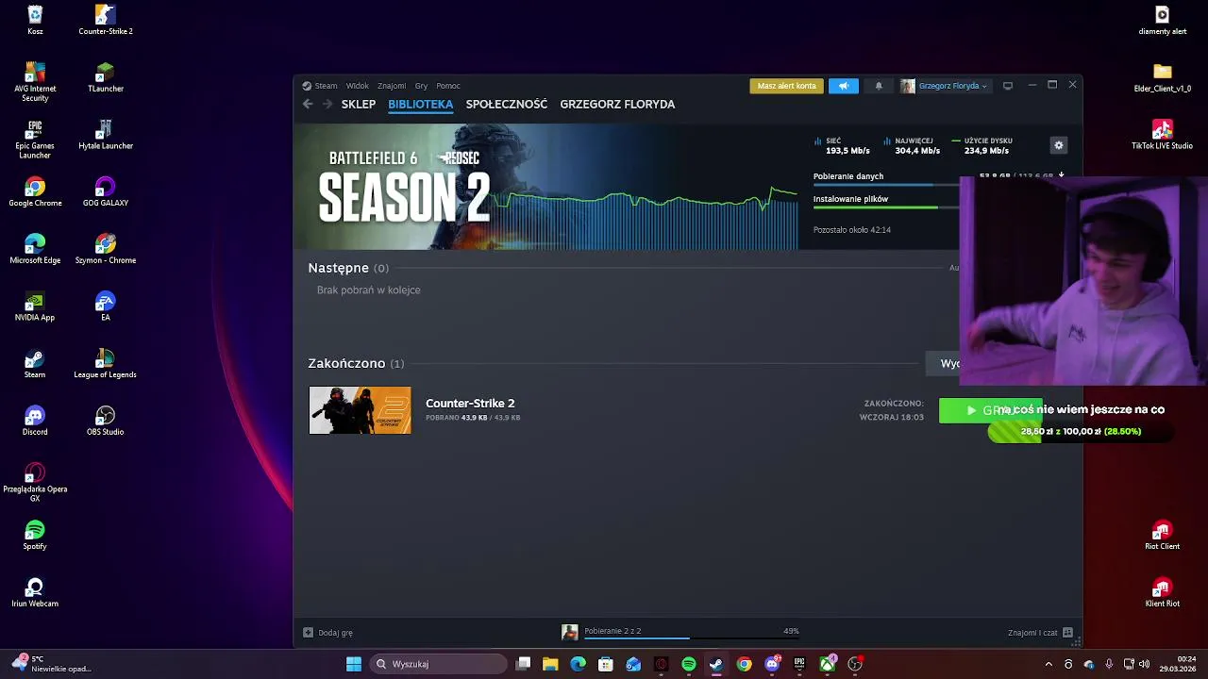Image resolution: width=1208 pixels, height=679 pixels.
Task: Open Discord desktop icon
Action: [35, 422]
